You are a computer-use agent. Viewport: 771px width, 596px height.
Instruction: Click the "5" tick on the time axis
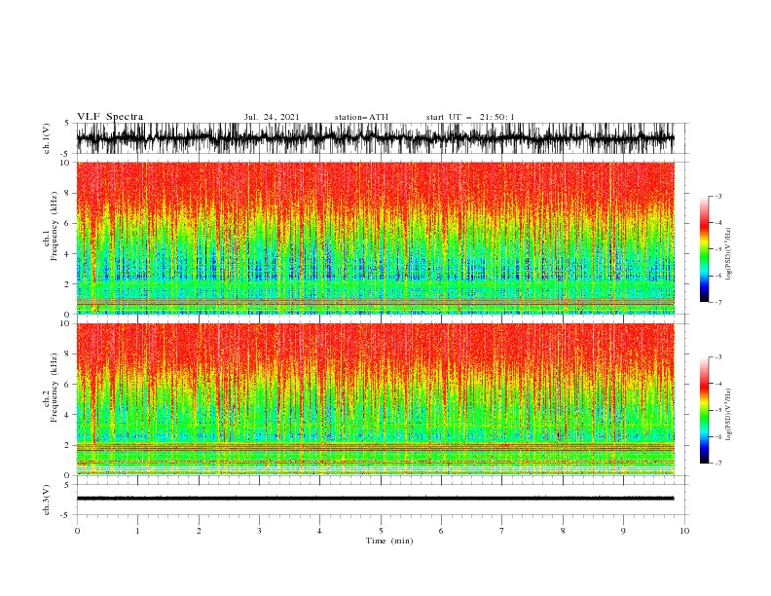tap(381, 531)
